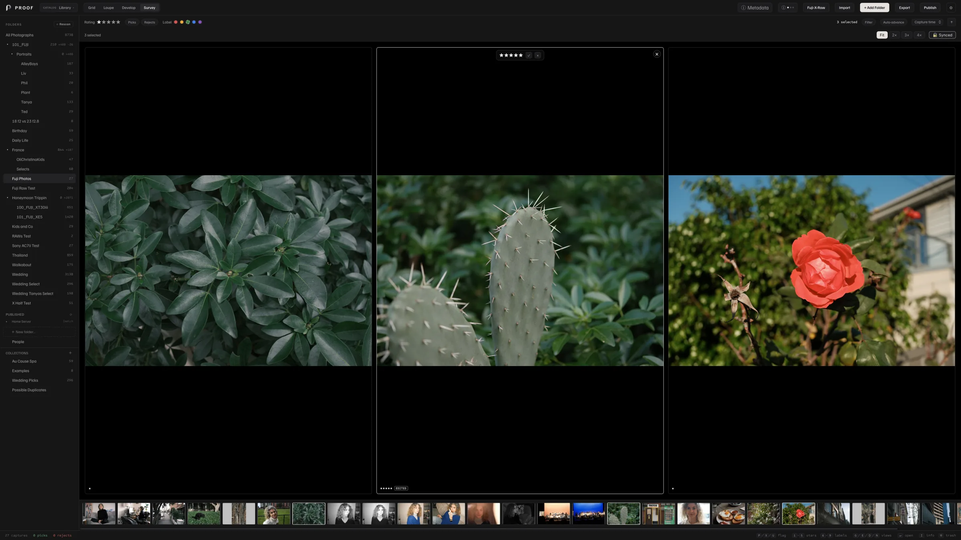Click the Import button
This screenshot has height=540, width=961.
[844, 8]
